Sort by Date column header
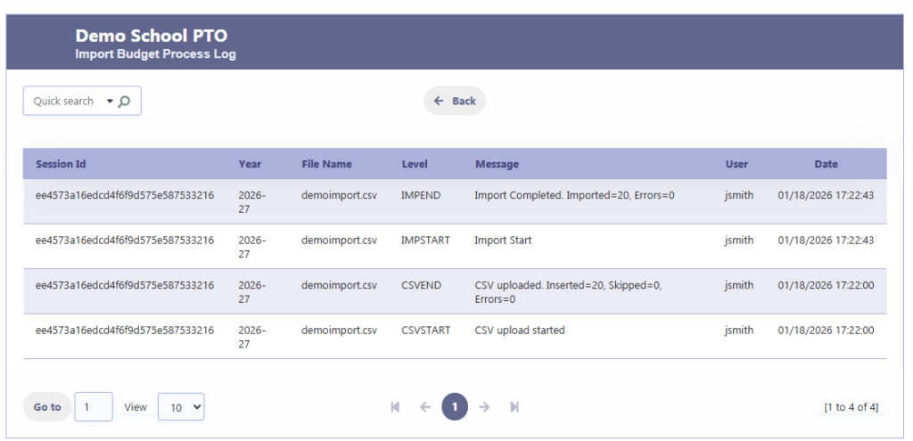 (826, 164)
